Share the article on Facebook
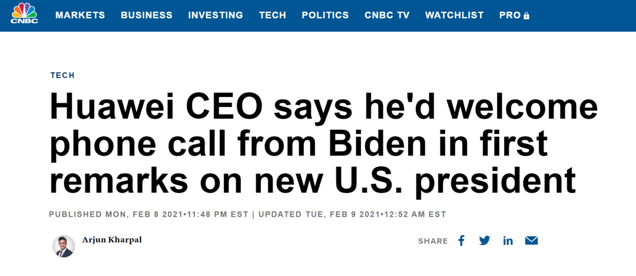 [x=462, y=241]
